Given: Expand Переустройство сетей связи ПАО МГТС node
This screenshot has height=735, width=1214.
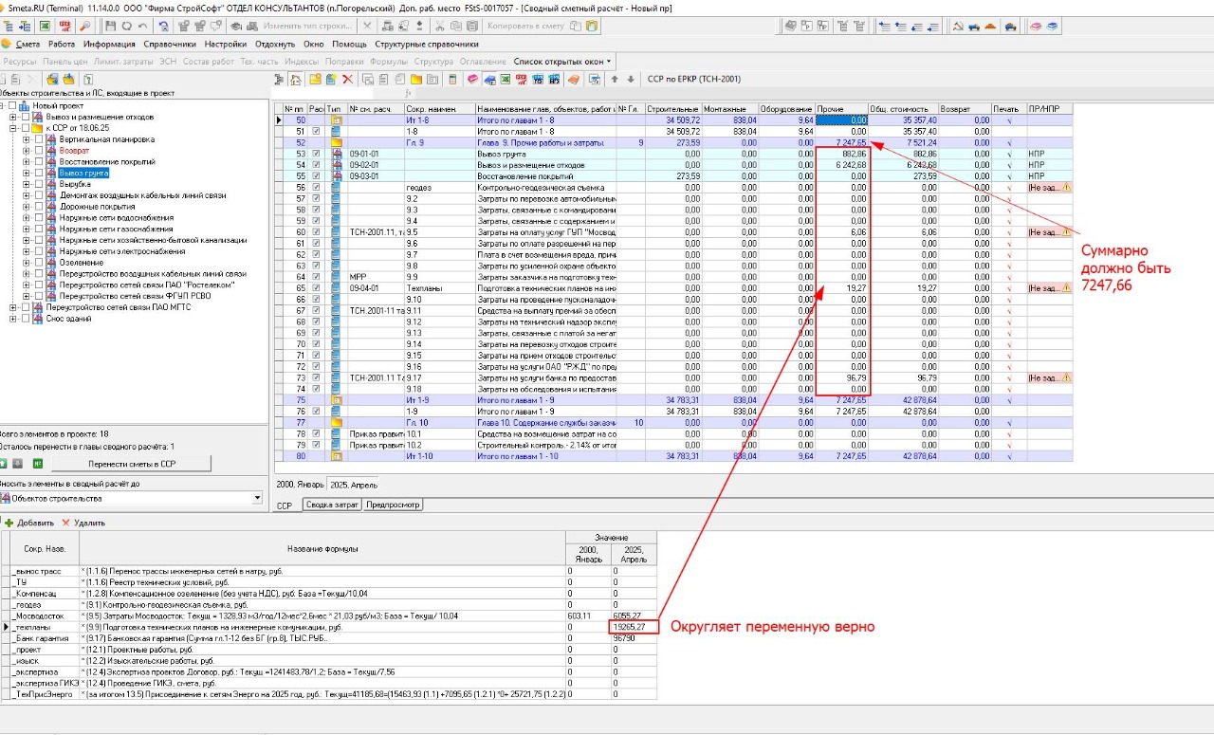Looking at the screenshot, I should 13,307.
